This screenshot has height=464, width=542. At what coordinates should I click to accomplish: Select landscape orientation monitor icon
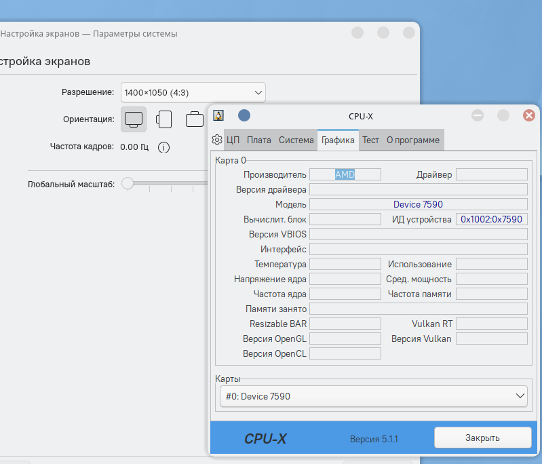coord(134,119)
